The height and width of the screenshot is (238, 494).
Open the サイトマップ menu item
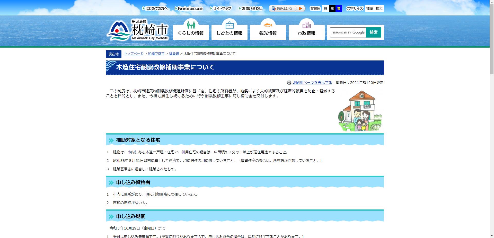tap(222, 8)
